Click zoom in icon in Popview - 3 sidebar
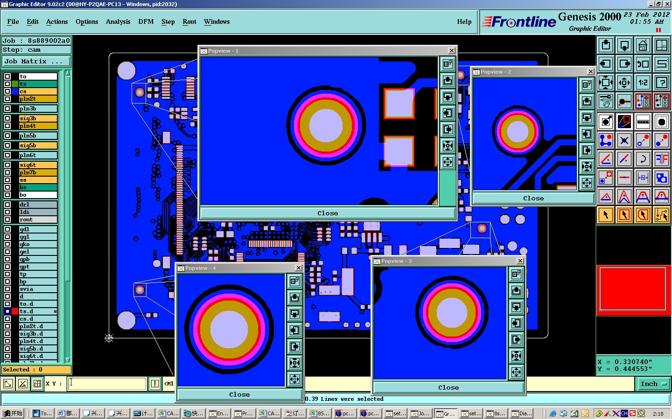This screenshot has width=672, height=419. click(x=516, y=356)
